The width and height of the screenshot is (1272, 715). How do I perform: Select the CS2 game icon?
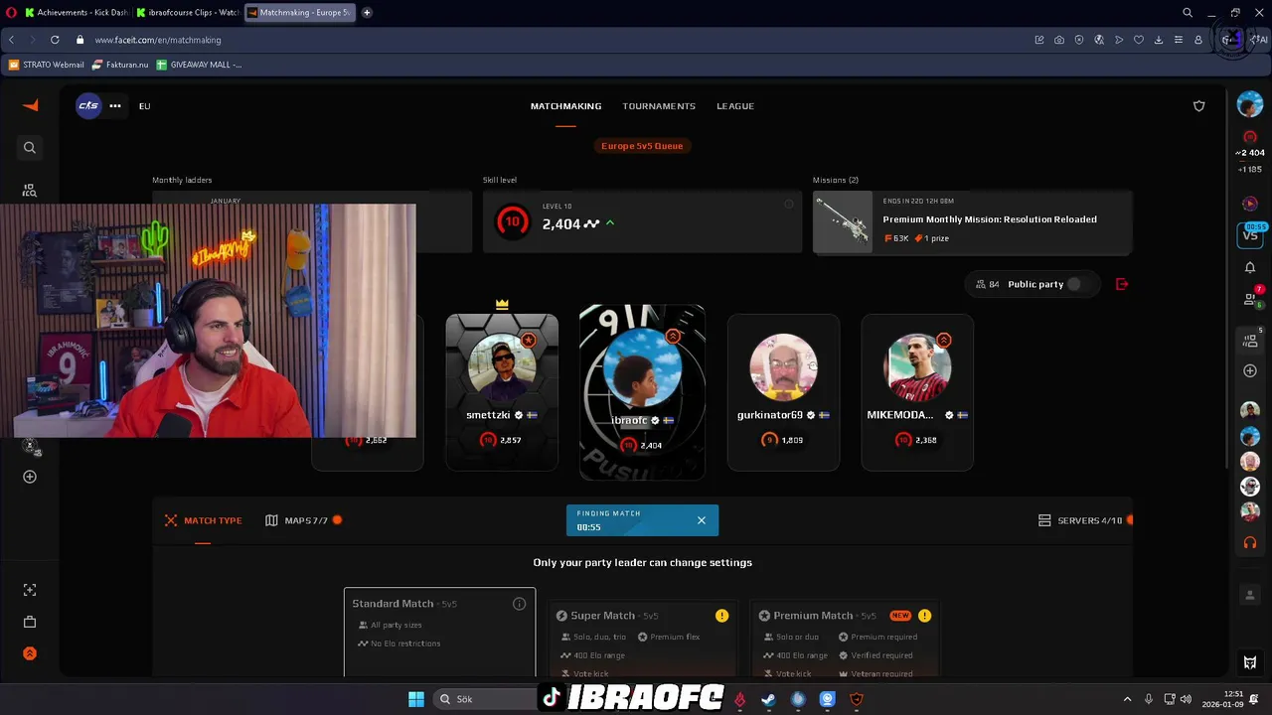coord(88,105)
